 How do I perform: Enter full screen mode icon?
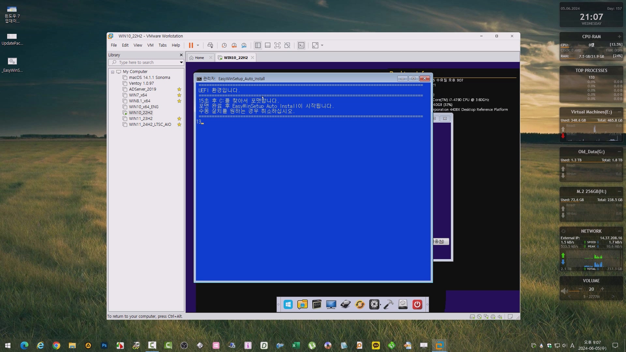(x=277, y=45)
